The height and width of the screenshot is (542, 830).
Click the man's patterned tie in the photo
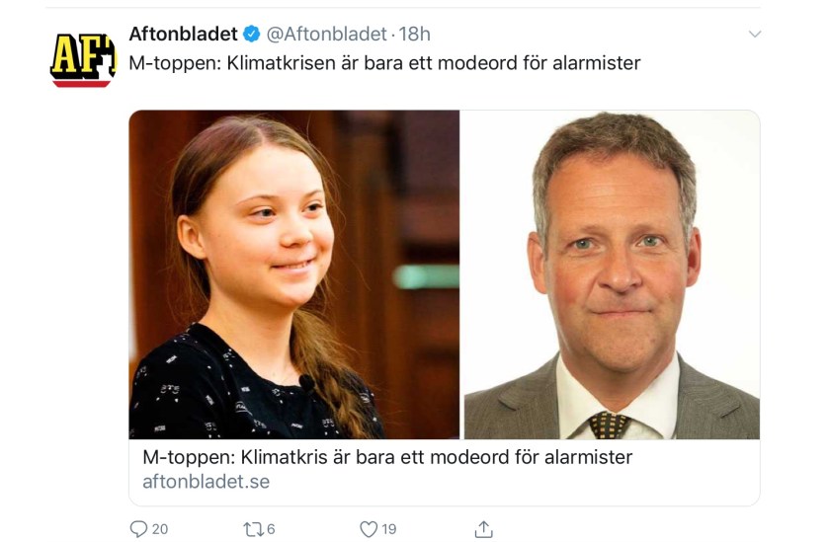[x=609, y=425]
